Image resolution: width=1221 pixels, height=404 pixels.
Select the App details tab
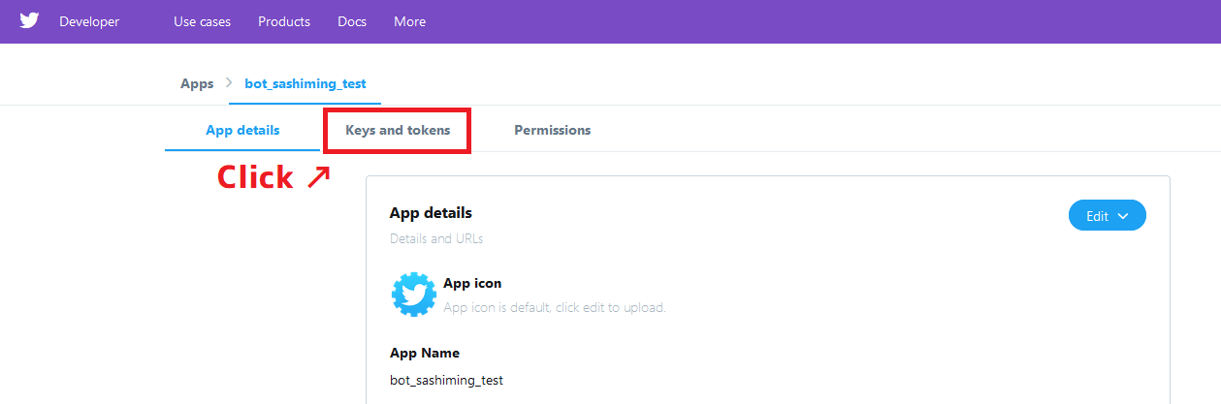(x=242, y=130)
